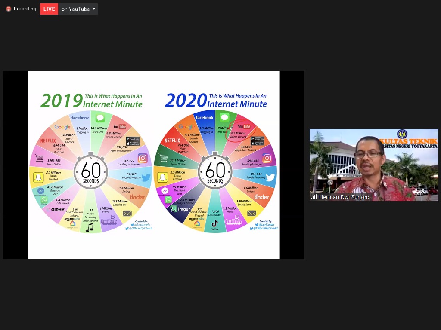Click the Twitter bird in the 2019 chart

point(146,177)
